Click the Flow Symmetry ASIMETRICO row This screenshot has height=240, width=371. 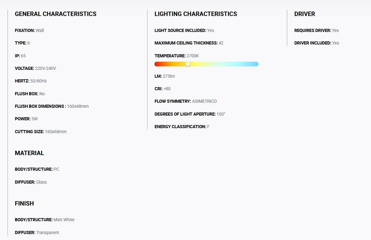point(185,101)
